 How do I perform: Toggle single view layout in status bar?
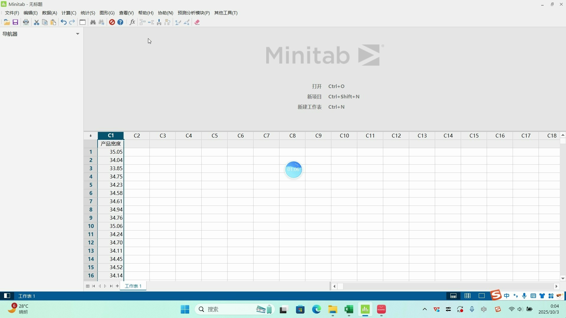(481, 296)
